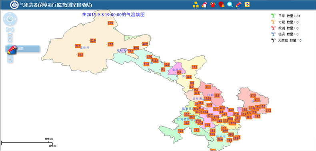Zoom in with the plus button

(10, 35)
